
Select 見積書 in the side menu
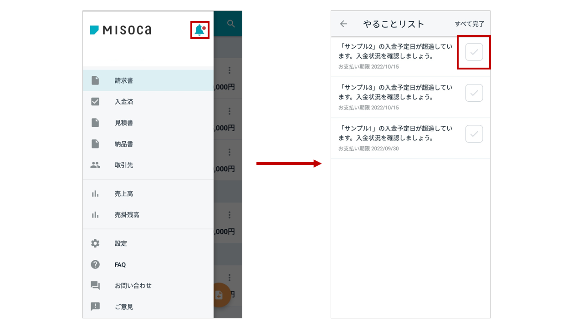point(124,123)
